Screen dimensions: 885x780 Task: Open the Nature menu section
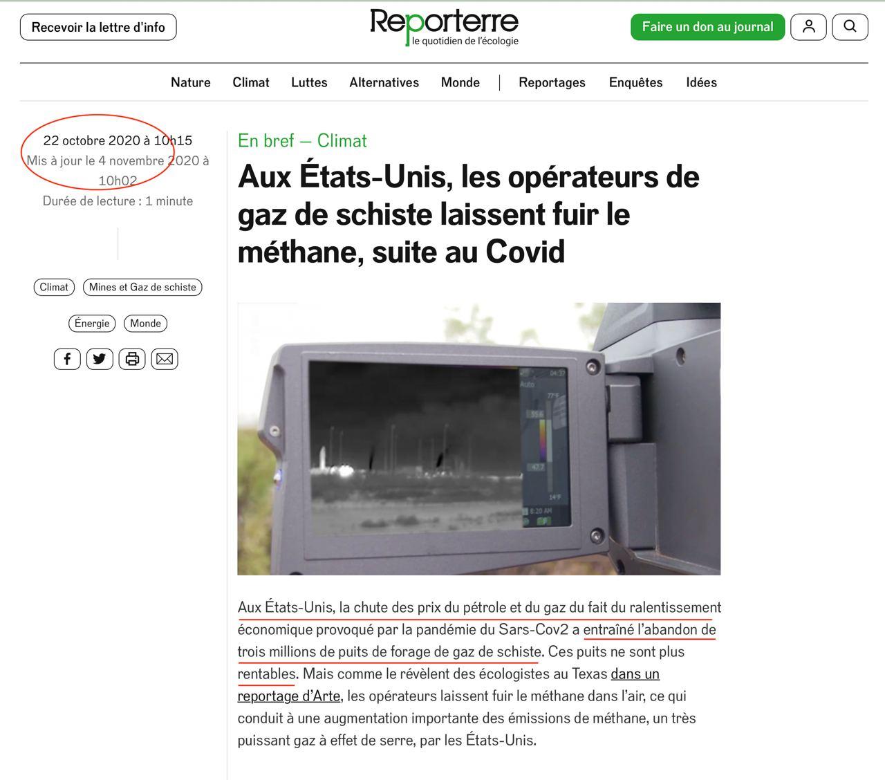[190, 82]
